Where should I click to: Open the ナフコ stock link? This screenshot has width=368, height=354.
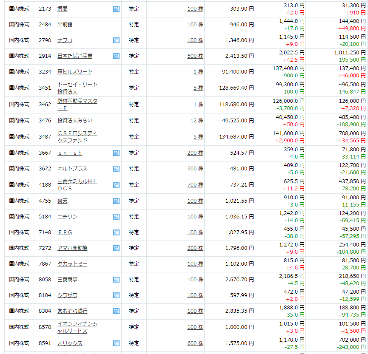click(65, 40)
